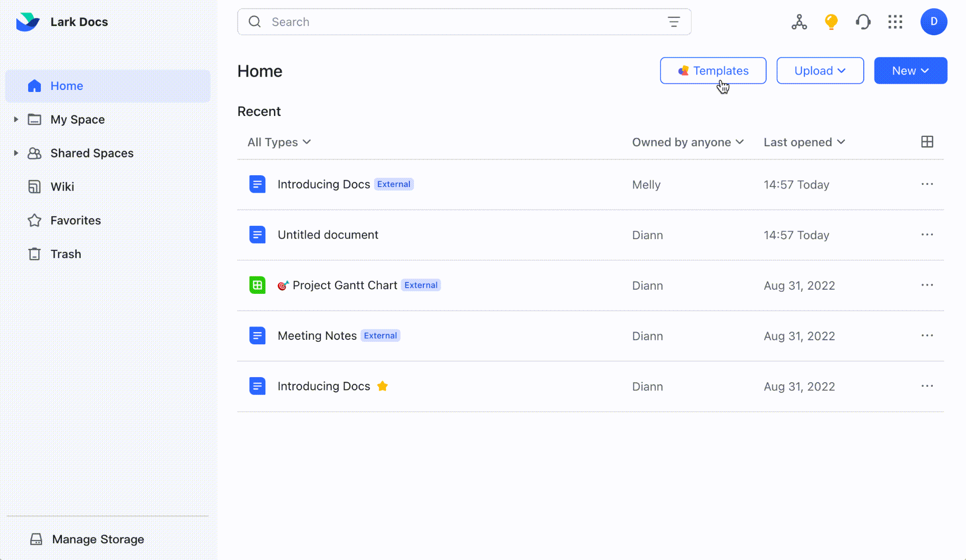
Task: Open the search filter options icon
Action: click(674, 22)
